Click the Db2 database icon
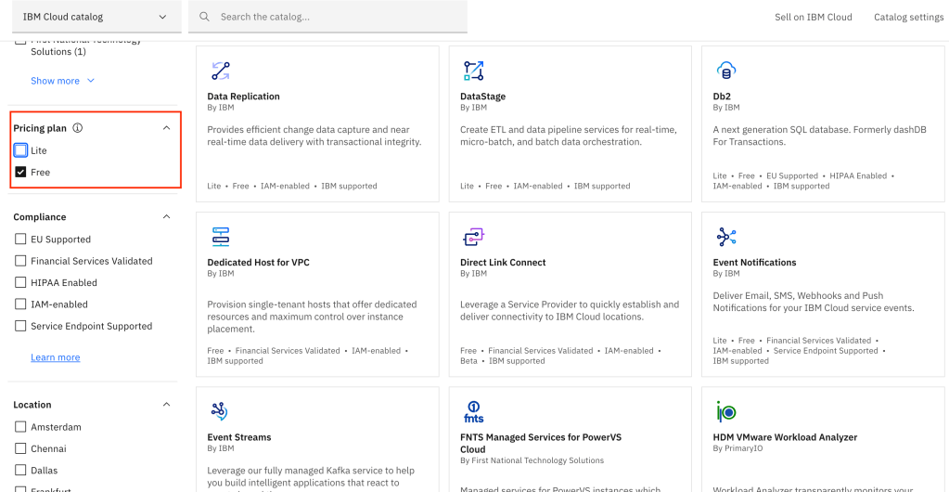The width and height of the screenshot is (949, 492). tap(725, 71)
